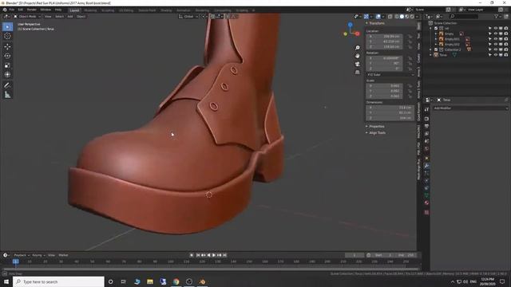Switch to the Modeling workspace tab
Image resolution: width=511 pixels, height=287 pixels.
(90, 10)
